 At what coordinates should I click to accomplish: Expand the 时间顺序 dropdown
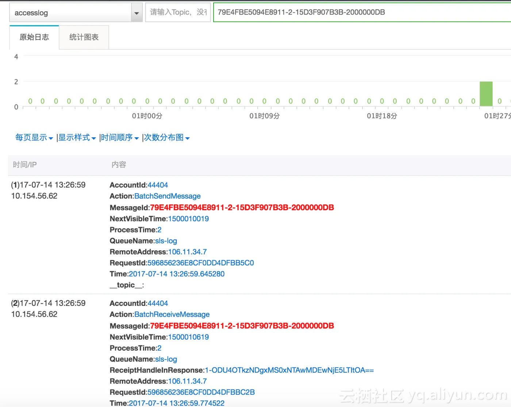click(120, 138)
